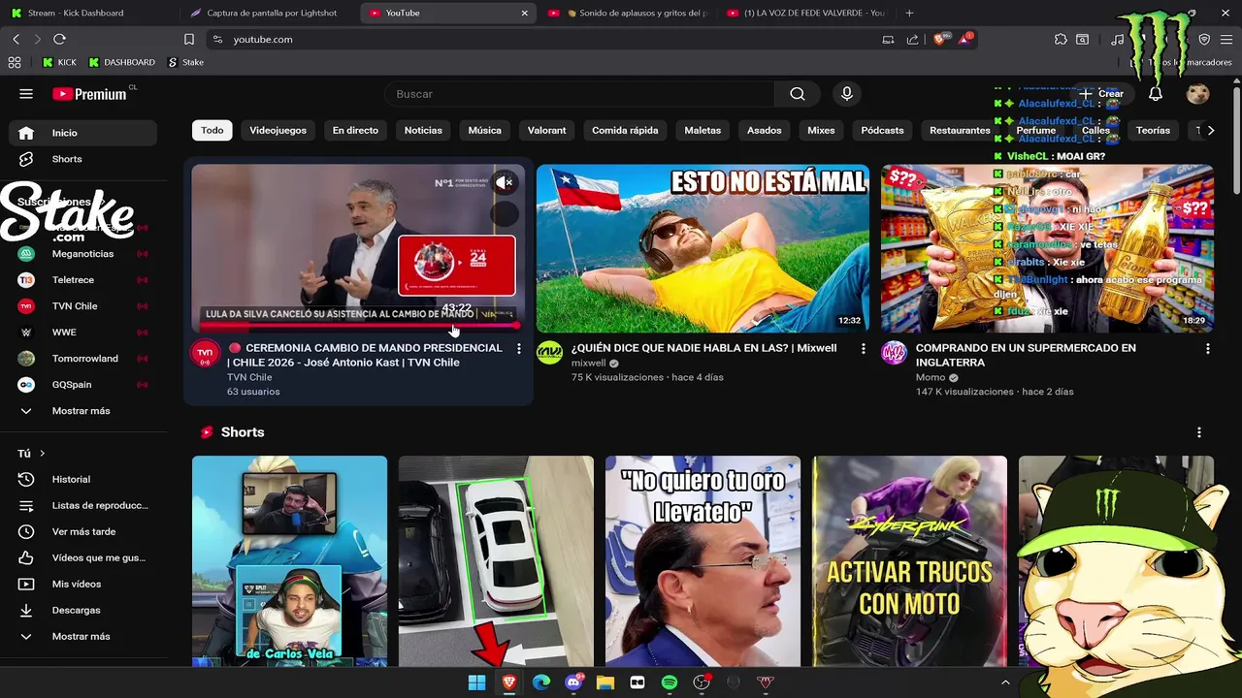Switch to the LA VOZ DE FEDE VALVERDE tab
Image resolution: width=1242 pixels, height=698 pixels.
coord(805,13)
